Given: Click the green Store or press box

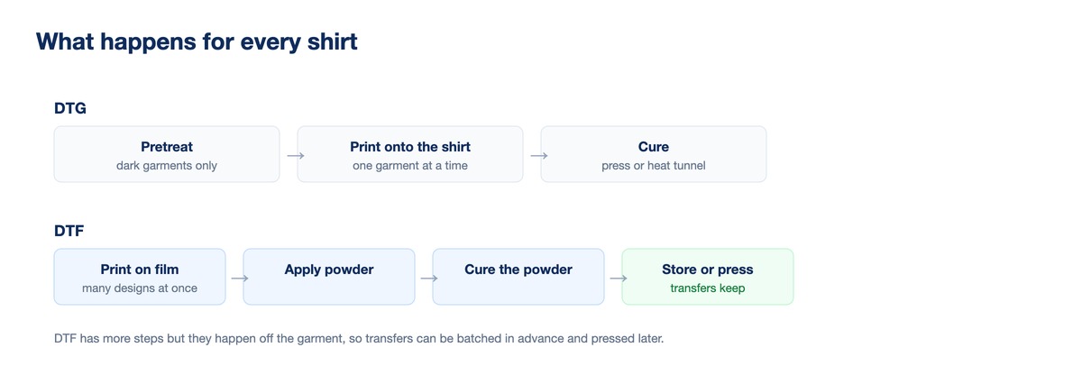Looking at the screenshot, I should pyautogui.click(x=708, y=277).
